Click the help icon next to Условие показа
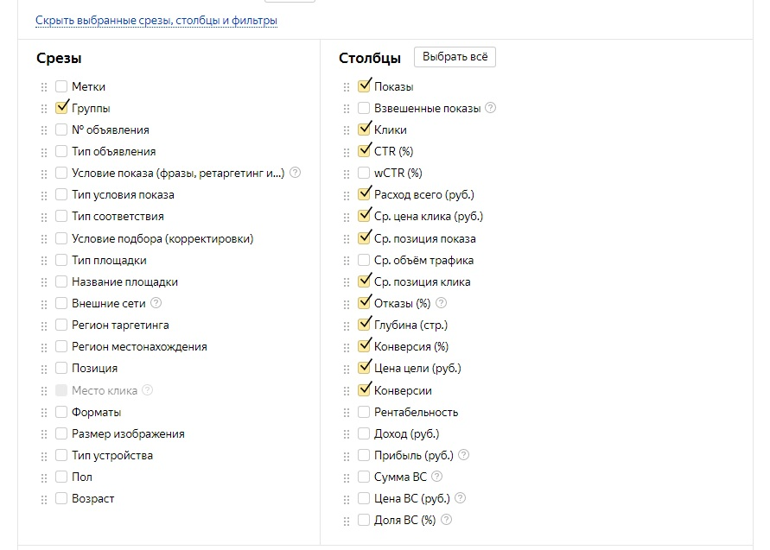 tap(296, 173)
